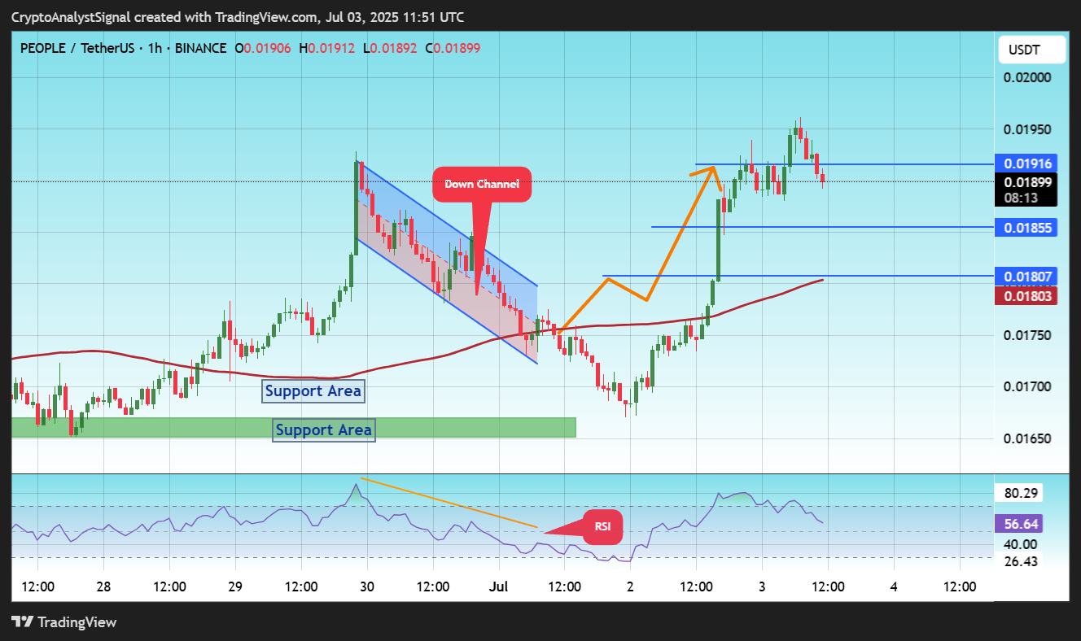
Task: Click the high value H0.01912
Action: click(x=327, y=48)
